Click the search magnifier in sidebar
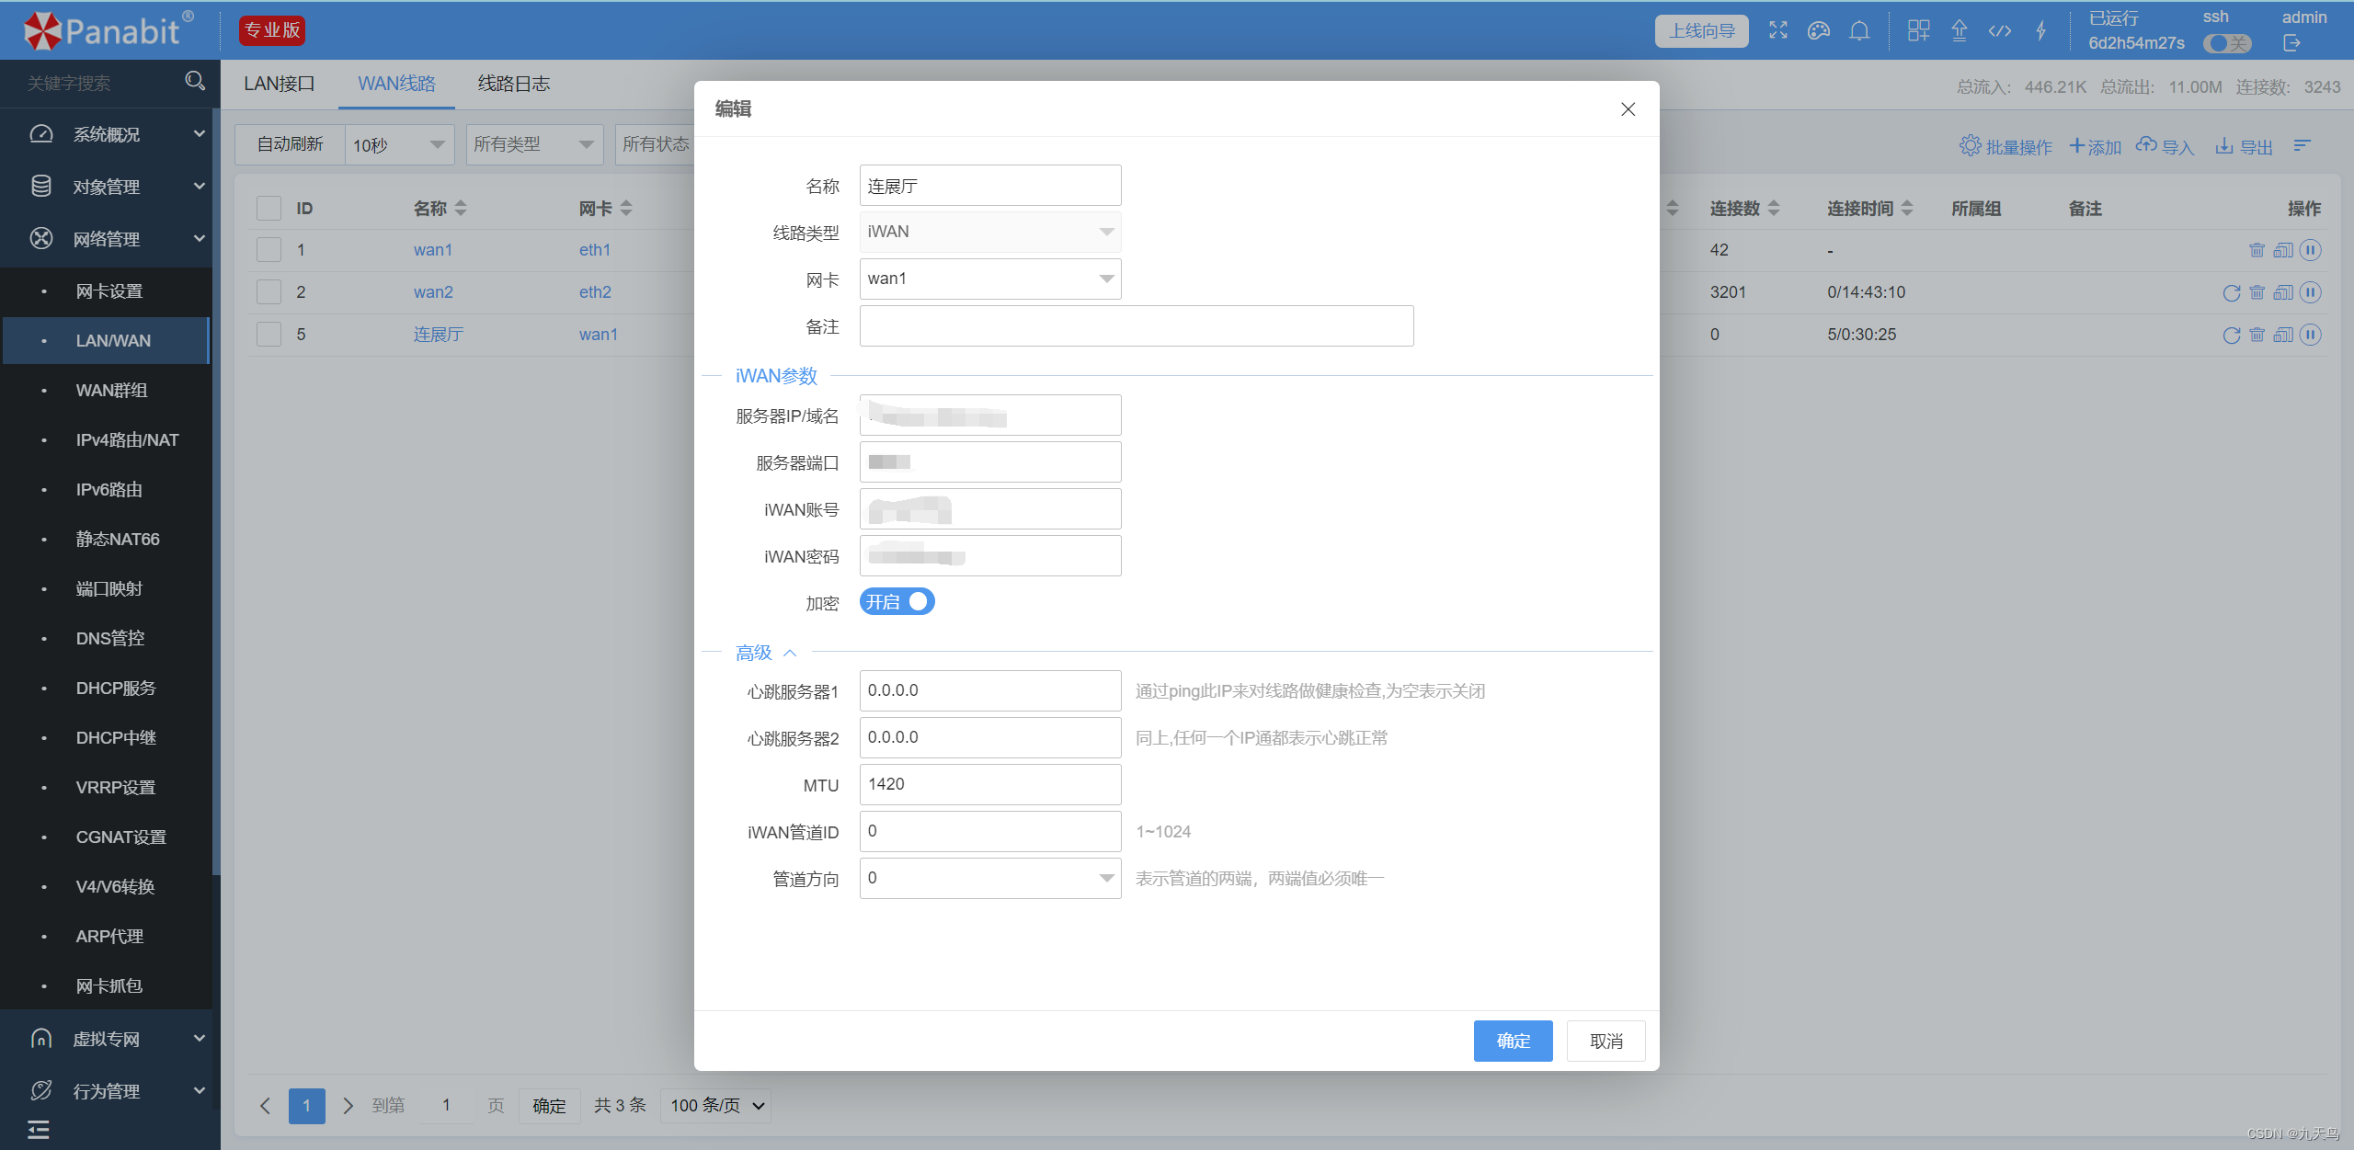2354x1150 pixels. pyautogui.click(x=194, y=82)
